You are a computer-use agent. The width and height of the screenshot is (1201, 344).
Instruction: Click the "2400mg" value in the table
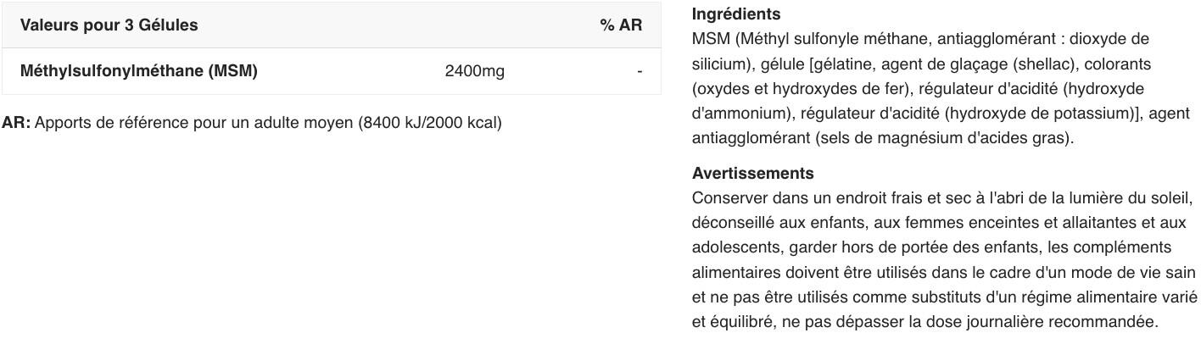click(474, 71)
